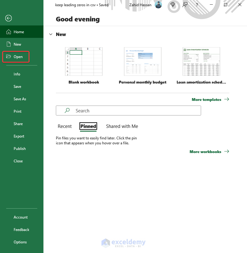Open the Personal monthly budget template thumbnail
This screenshot has height=253, width=247.
coord(143,61)
